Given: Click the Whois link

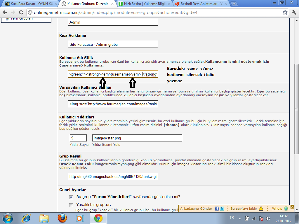Looking at the screenshot, I should pyautogui.click(x=277, y=209).
